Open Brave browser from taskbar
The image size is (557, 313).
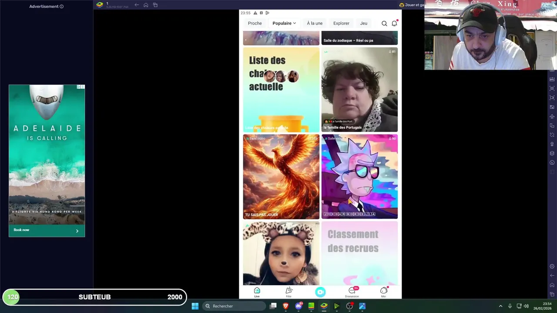click(286, 306)
